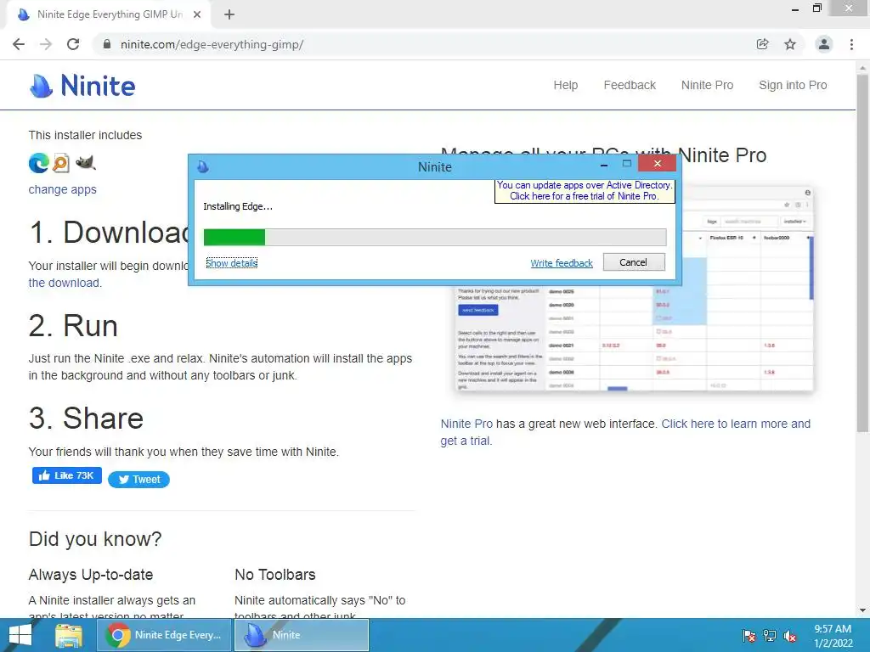Click the padlock site info icon
The image size is (870, 652).
(x=107, y=44)
